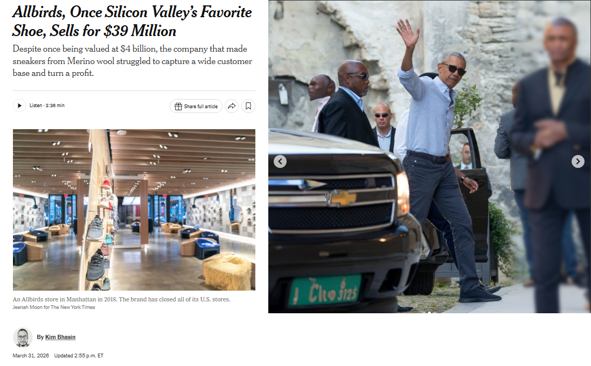Click the Share full article button
591x366 pixels.
pyautogui.click(x=196, y=107)
